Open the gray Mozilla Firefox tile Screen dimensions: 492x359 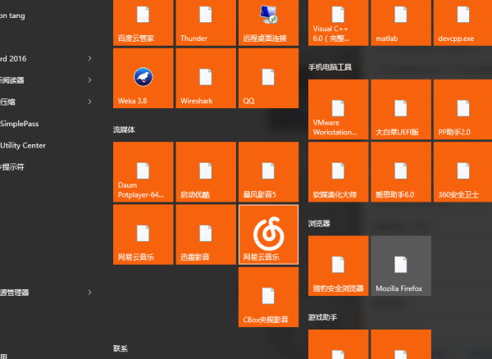click(401, 266)
